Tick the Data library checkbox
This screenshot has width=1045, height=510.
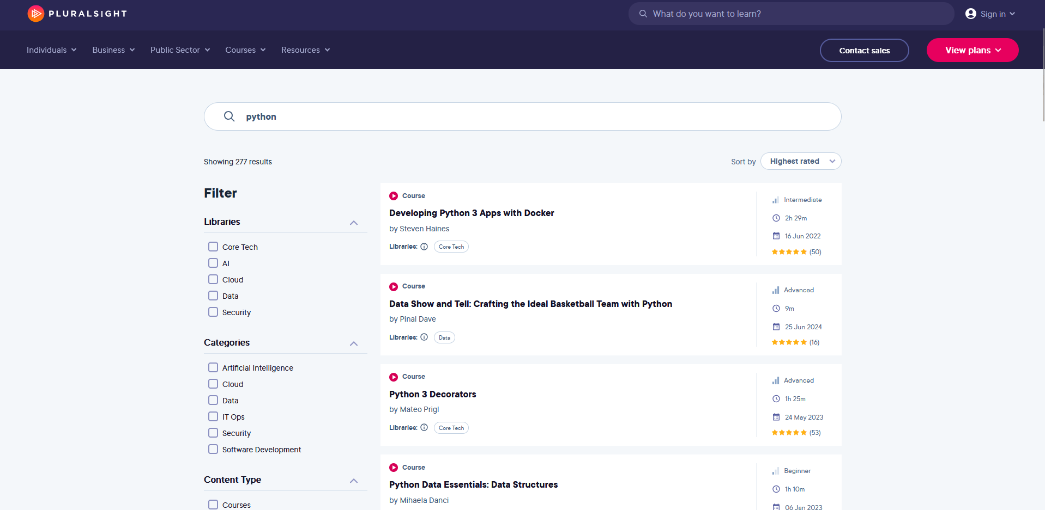pyautogui.click(x=213, y=296)
